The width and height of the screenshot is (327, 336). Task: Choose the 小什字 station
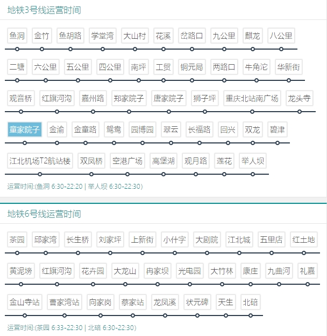(175, 239)
